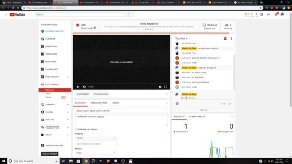Click the stream health help question icon
The width and height of the screenshot is (292, 164).
click(x=95, y=28)
